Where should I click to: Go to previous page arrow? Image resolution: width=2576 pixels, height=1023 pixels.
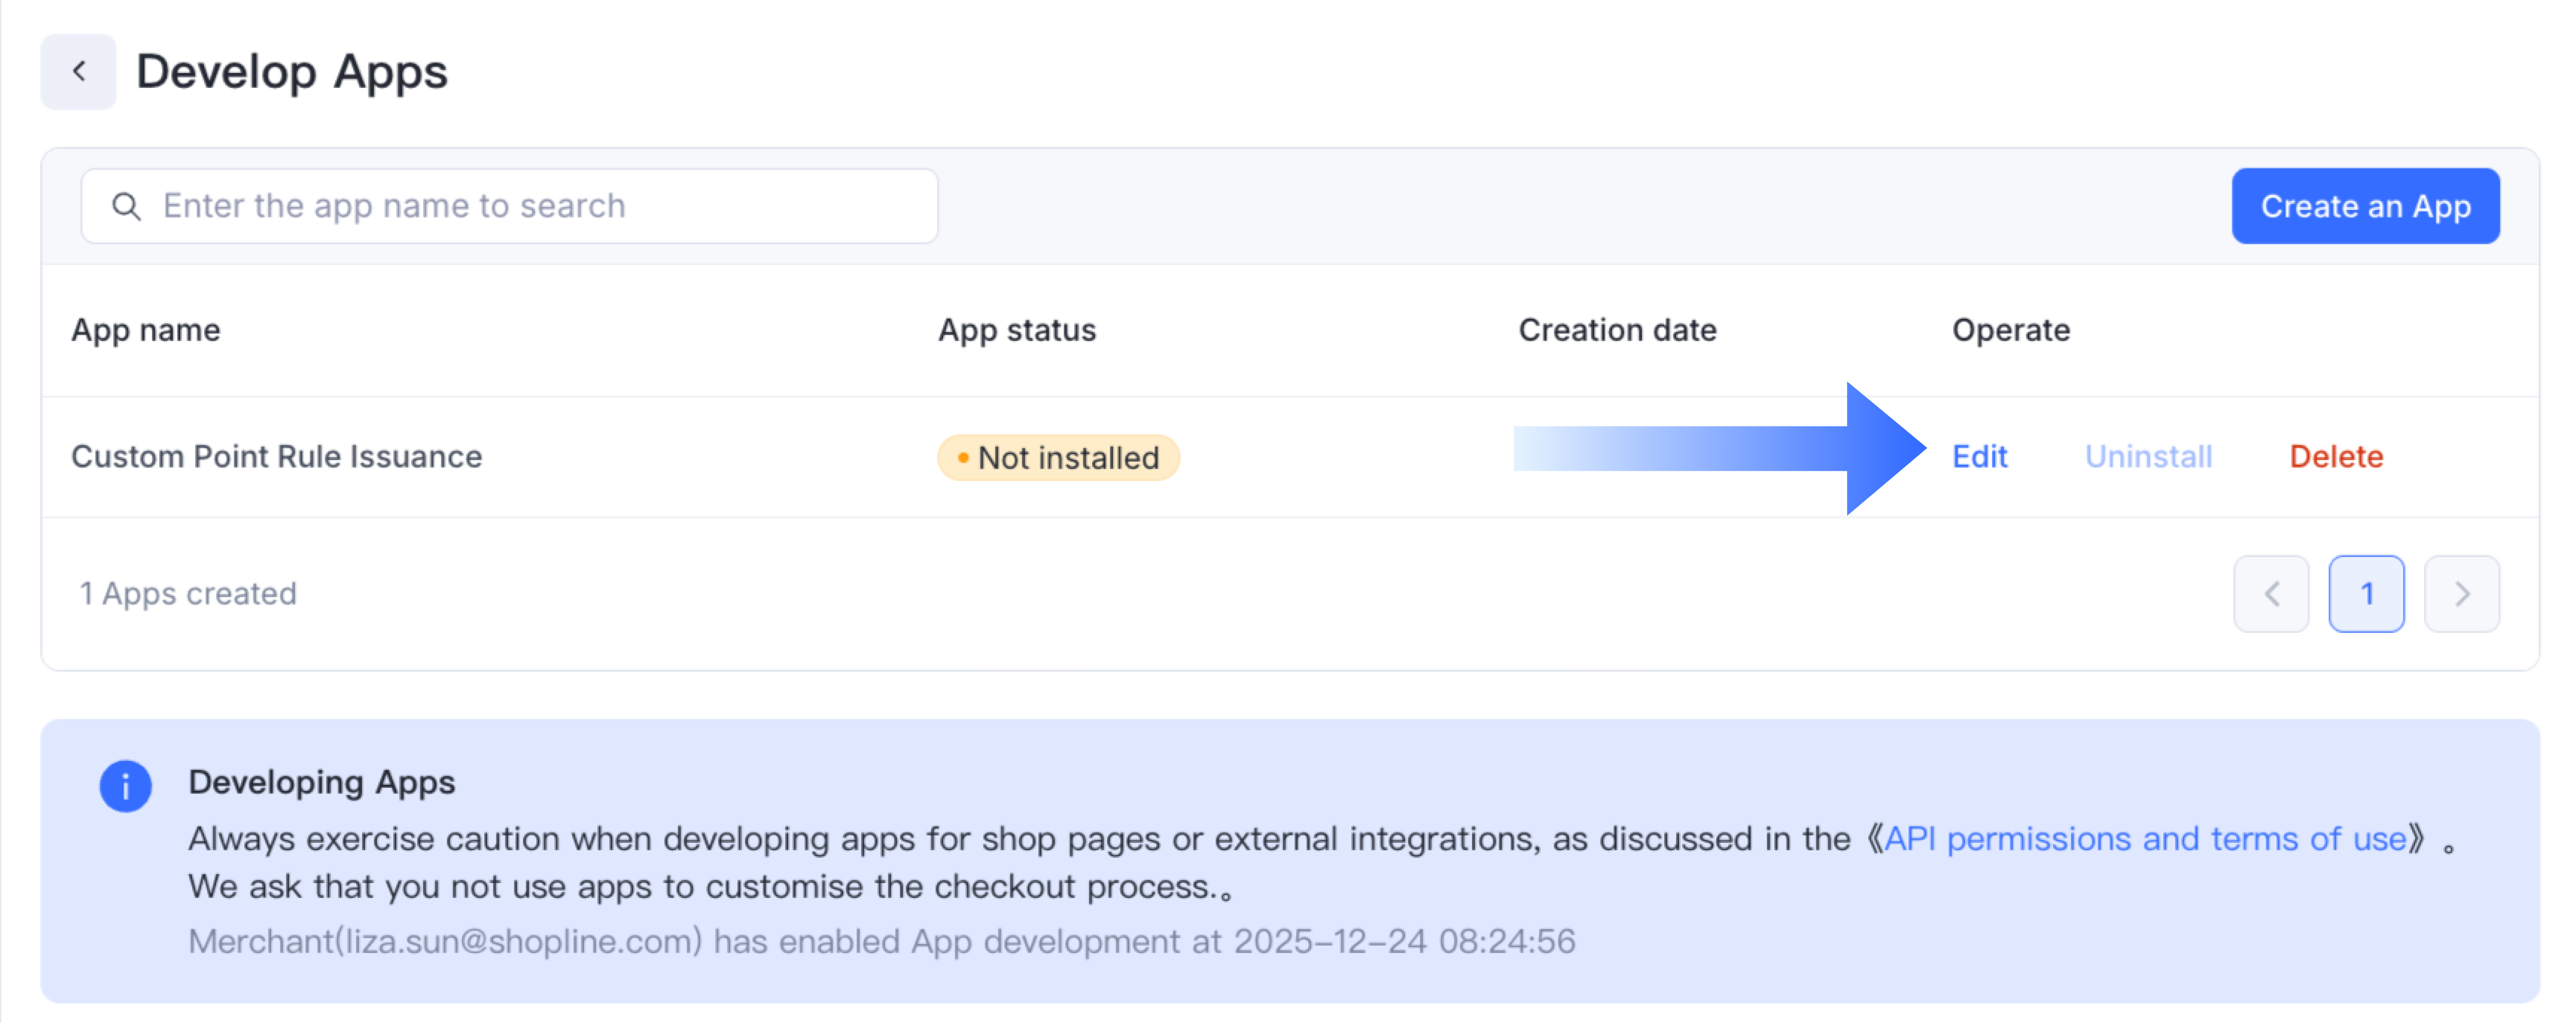click(x=2270, y=594)
